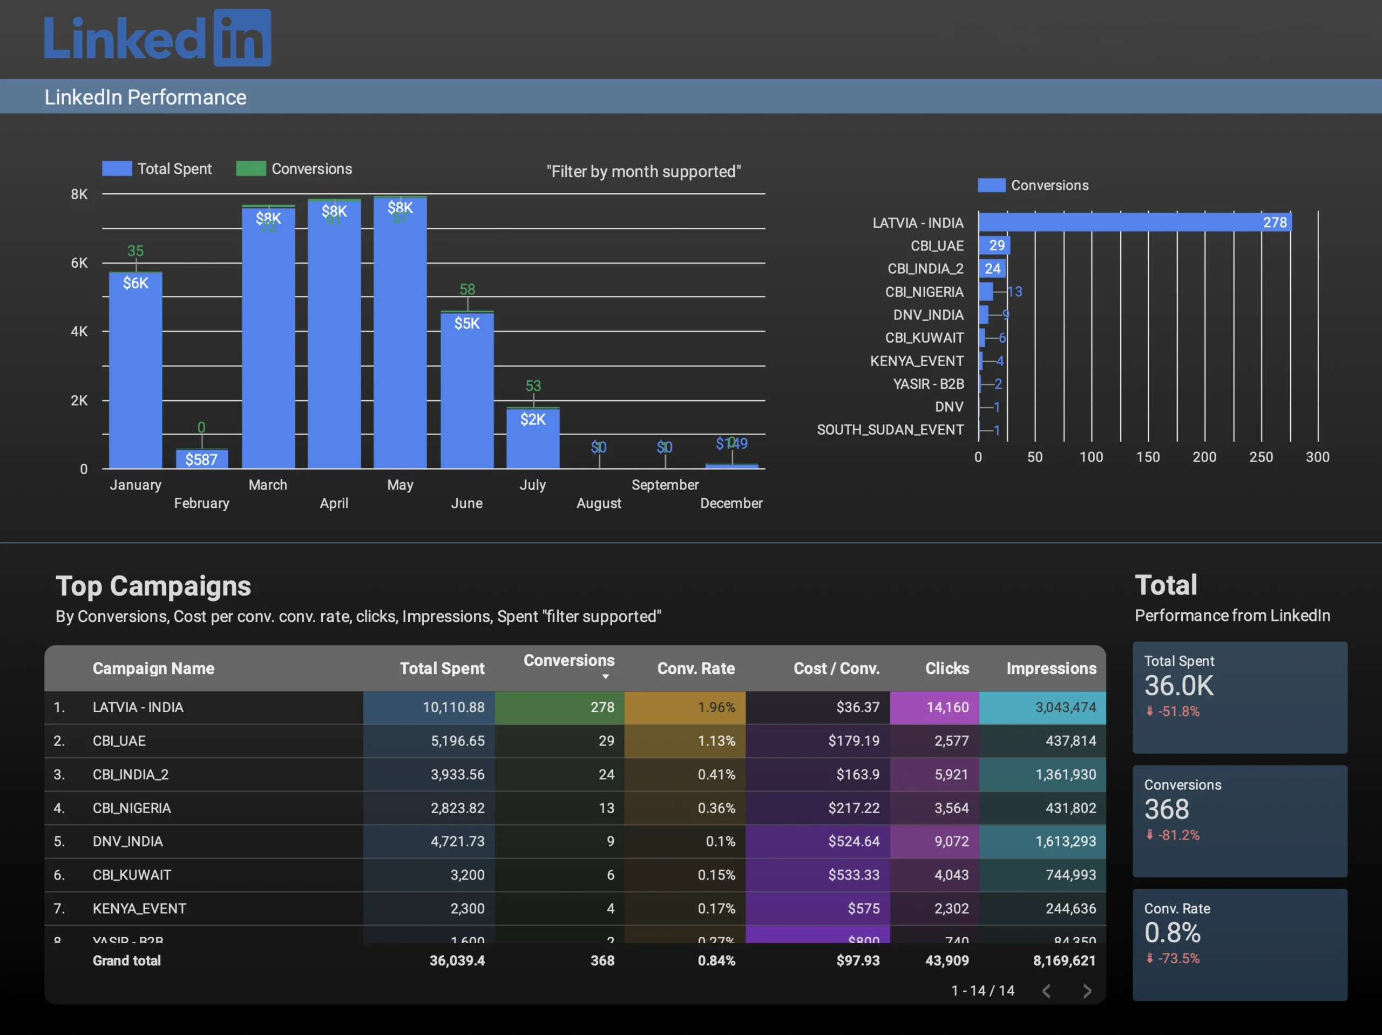
Task: Open the Conversions 368 scorecard
Action: [1239, 821]
